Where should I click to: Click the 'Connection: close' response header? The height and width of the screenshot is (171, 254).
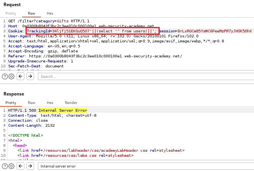[28, 120]
